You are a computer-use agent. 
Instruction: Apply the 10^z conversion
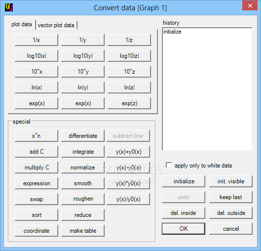(129, 72)
